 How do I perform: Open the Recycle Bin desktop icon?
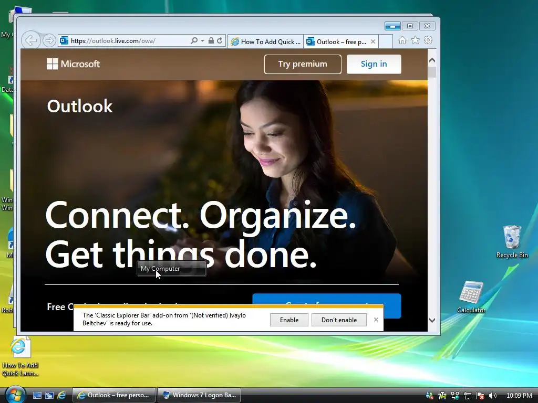[512, 242]
